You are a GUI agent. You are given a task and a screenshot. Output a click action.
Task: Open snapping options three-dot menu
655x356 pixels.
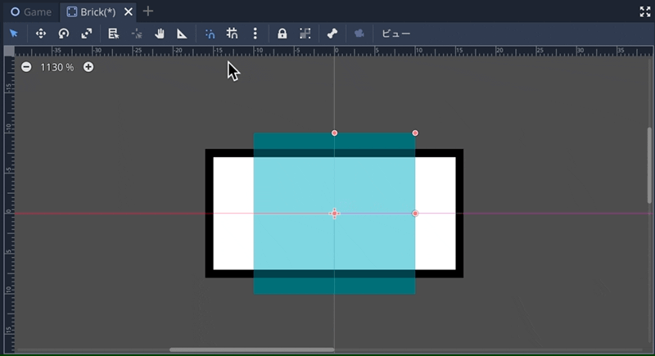click(x=255, y=34)
